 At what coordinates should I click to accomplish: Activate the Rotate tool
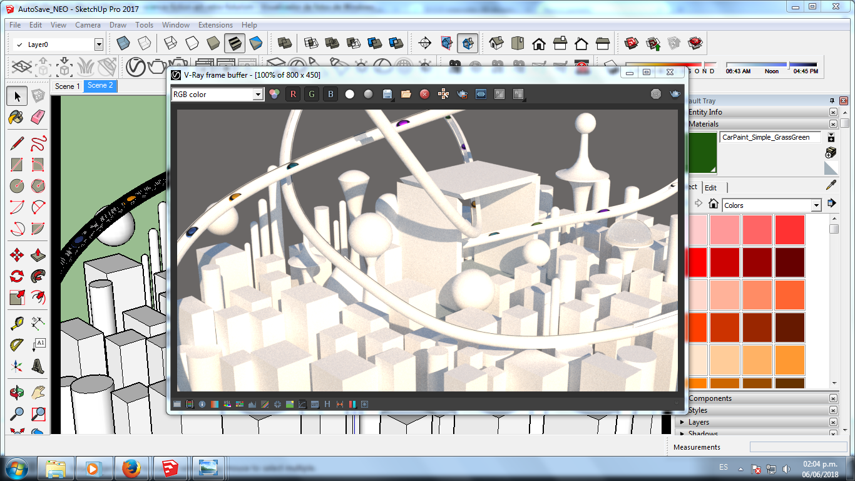(18, 276)
